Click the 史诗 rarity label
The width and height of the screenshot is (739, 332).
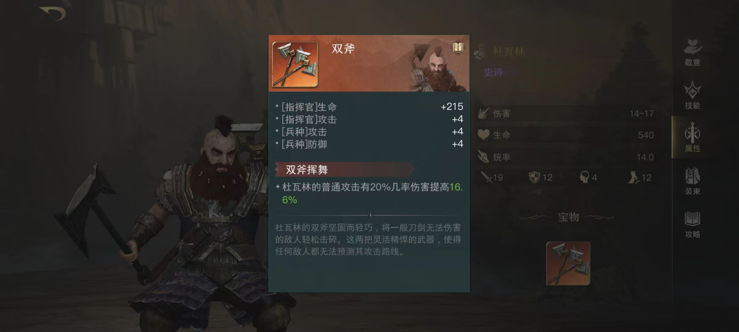pyautogui.click(x=493, y=72)
